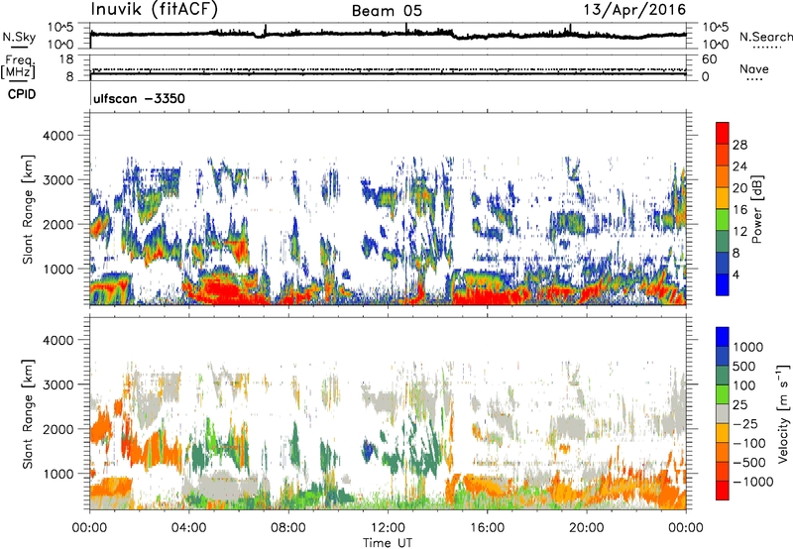The height and width of the screenshot is (549, 793).
Task: Click the gray segment of Velocity colorbar
Action: 723,413
